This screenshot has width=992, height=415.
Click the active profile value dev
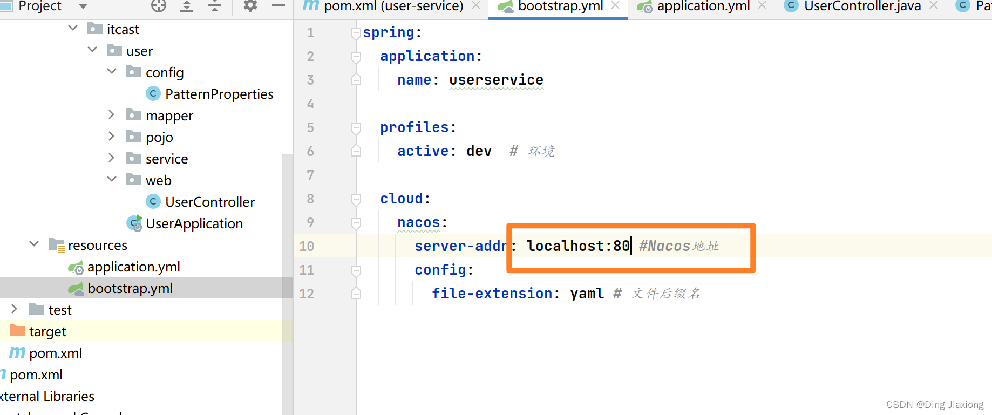point(479,151)
